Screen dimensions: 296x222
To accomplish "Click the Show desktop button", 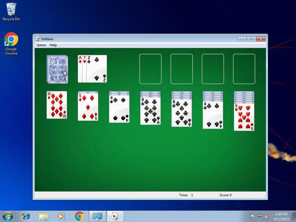I will point(294,216).
